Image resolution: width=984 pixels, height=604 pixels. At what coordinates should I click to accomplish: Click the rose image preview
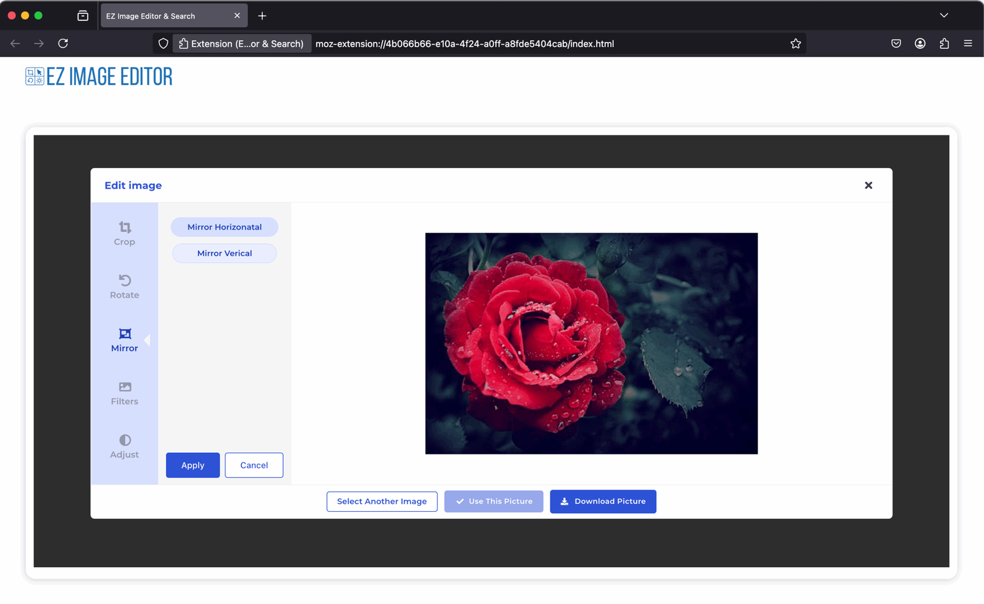point(591,343)
